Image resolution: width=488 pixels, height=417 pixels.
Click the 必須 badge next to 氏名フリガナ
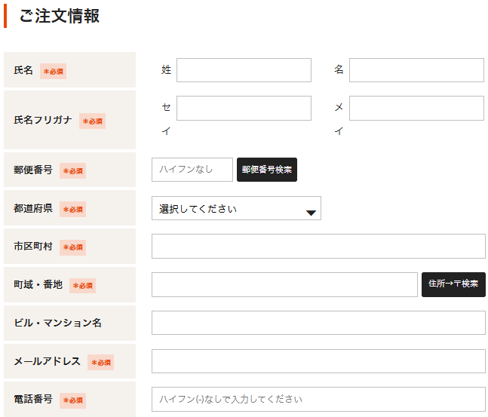93,121
